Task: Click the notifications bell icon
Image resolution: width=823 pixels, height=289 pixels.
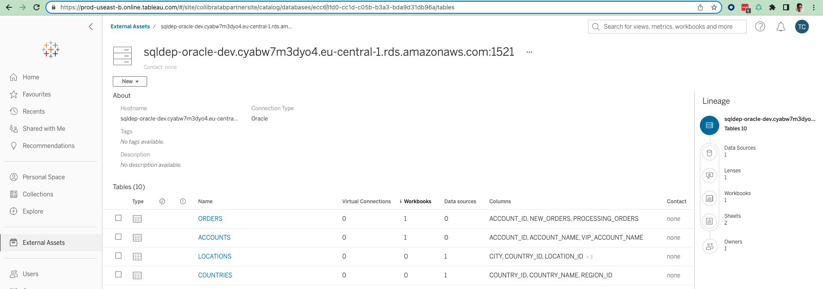Action: (781, 27)
